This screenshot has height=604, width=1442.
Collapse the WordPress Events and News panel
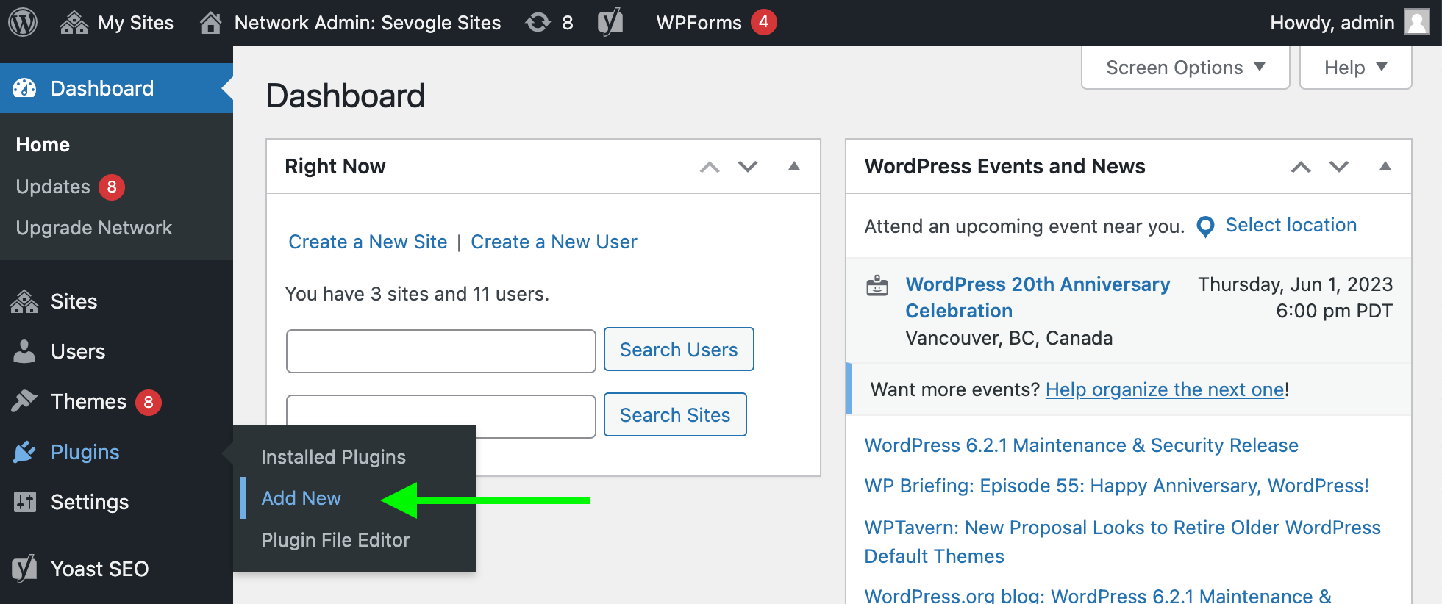tap(1385, 166)
